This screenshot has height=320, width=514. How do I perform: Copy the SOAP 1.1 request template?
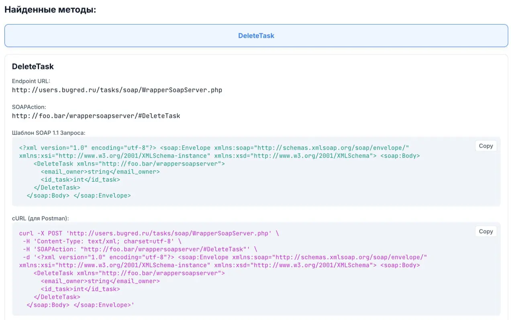[x=485, y=146]
